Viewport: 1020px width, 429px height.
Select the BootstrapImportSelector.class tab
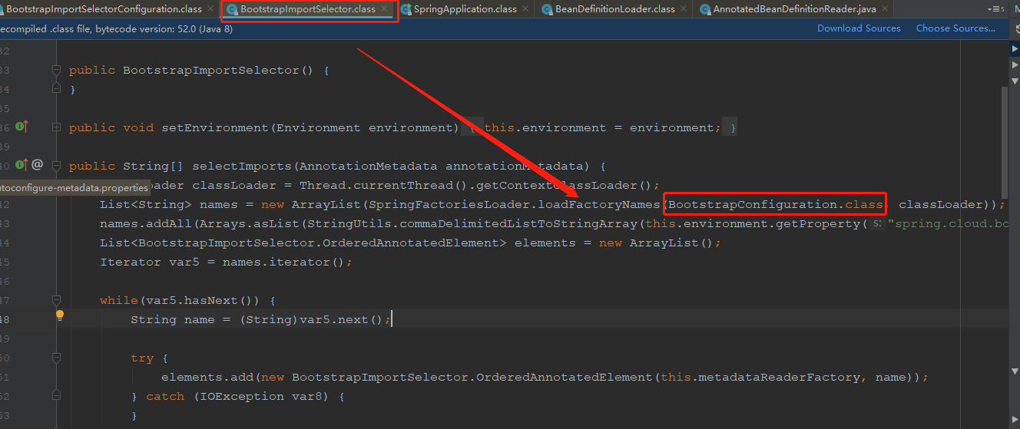[x=308, y=9]
